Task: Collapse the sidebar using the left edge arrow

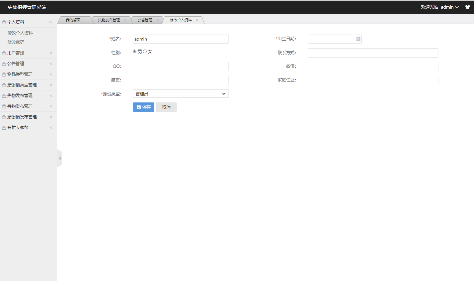Action: (x=60, y=158)
